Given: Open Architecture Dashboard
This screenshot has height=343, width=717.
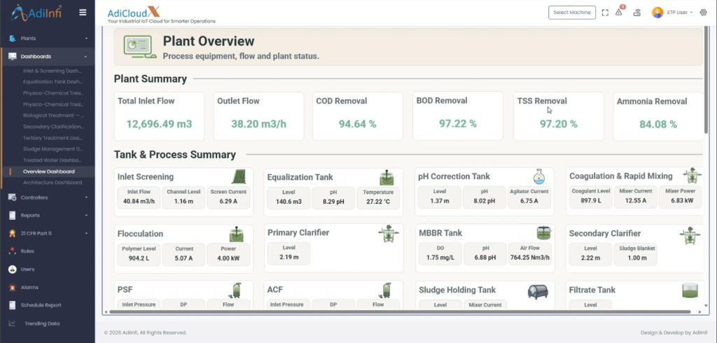Looking at the screenshot, I should click(52, 183).
